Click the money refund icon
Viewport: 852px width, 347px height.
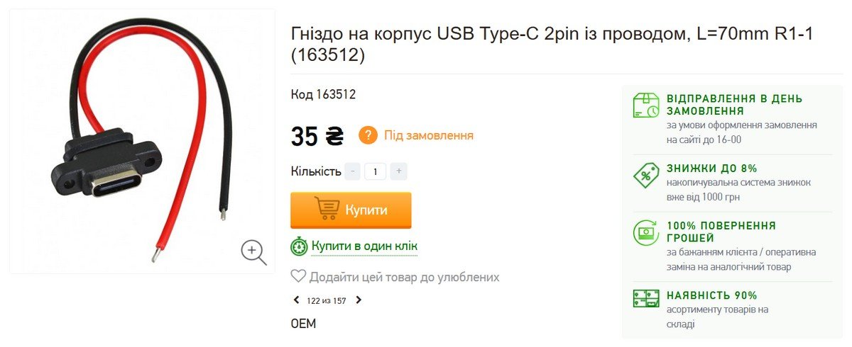pos(646,232)
